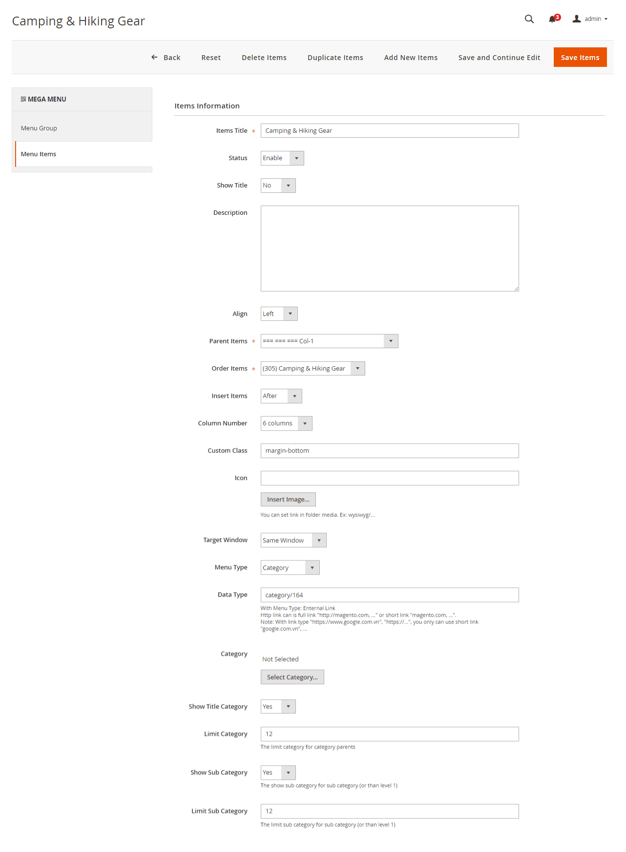This screenshot has width=626, height=852.
Task: Click Duplicate Items
Action: point(335,58)
